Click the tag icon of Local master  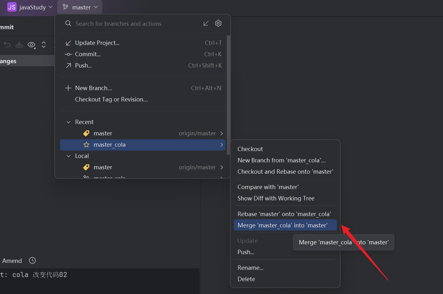tap(86, 167)
